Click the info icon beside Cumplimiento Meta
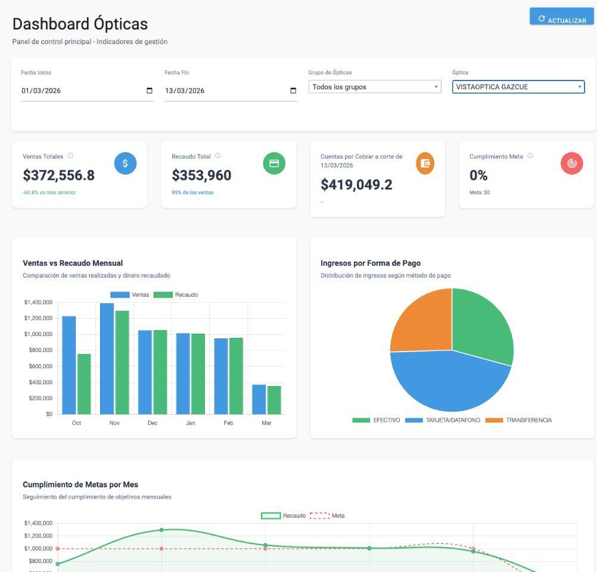 [529, 155]
